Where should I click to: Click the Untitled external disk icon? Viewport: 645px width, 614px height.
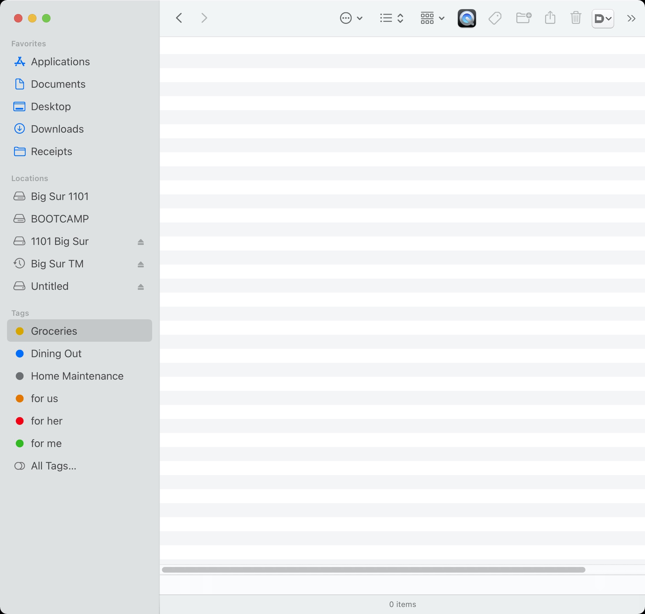[19, 286]
